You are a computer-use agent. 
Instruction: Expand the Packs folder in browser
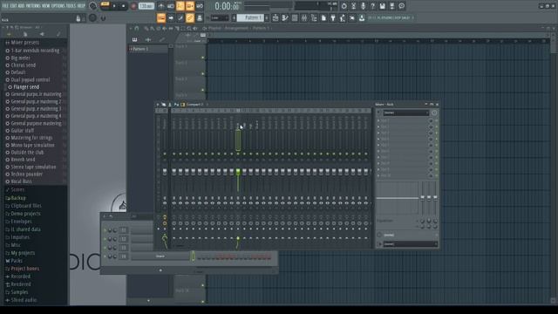click(x=17, y=261)
